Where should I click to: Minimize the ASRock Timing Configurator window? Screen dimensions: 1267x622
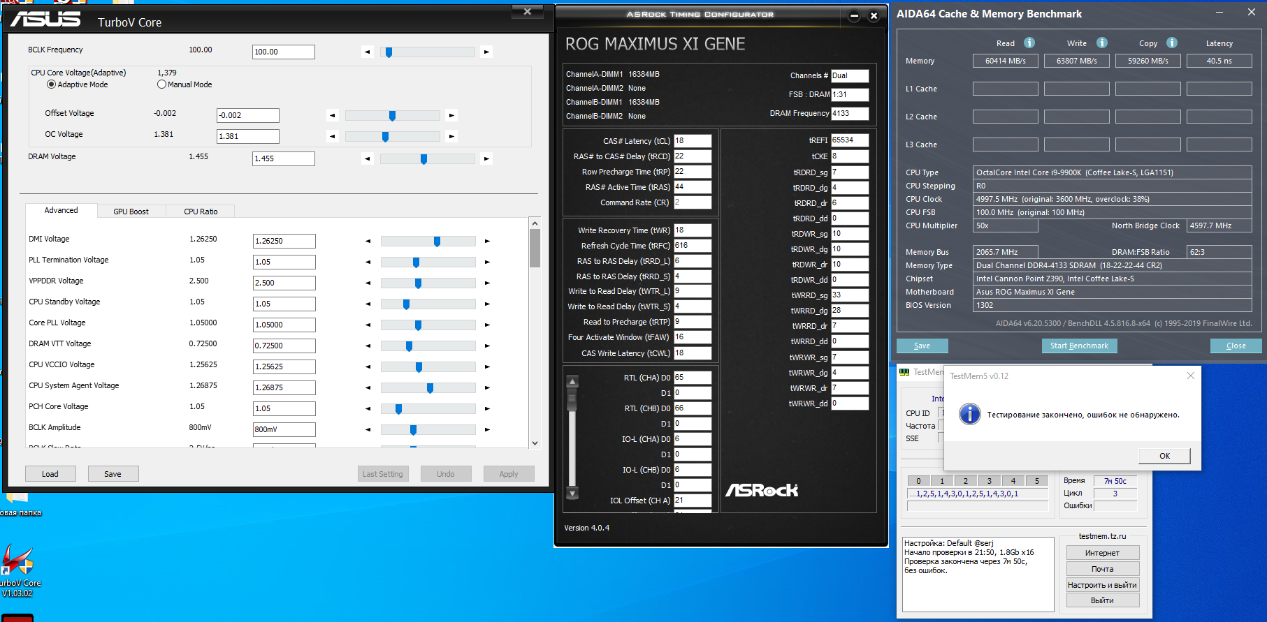coord(854,15)
